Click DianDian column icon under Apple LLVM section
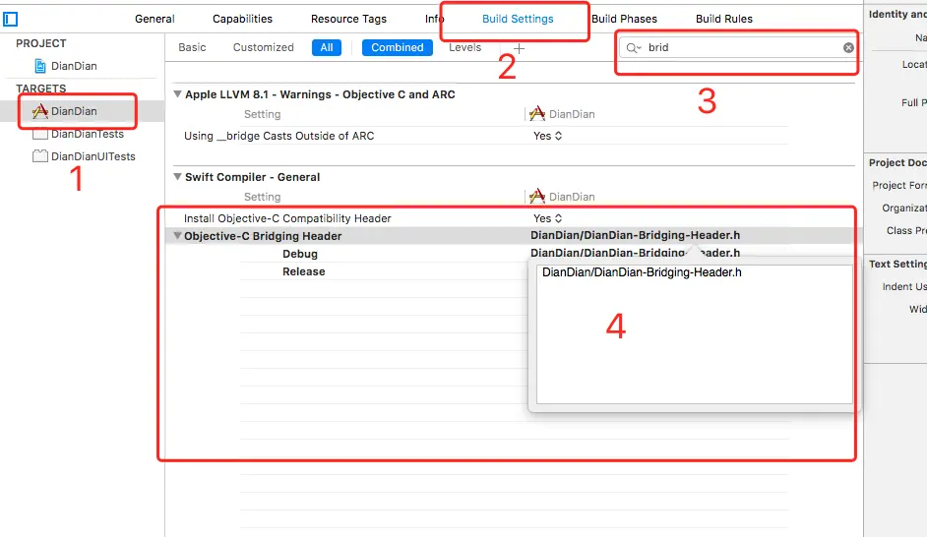The width and height of the screenshot is (927, 537). point(536,113)
